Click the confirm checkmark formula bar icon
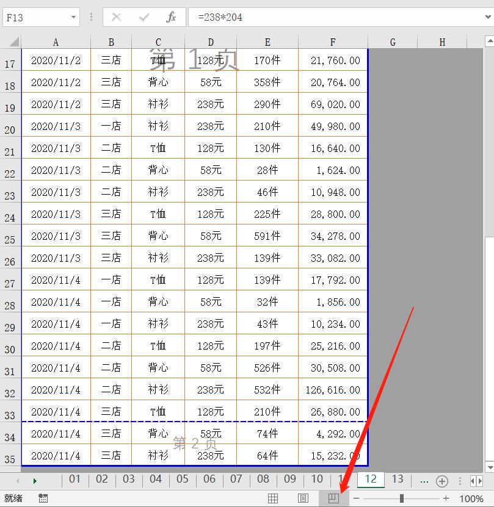Image resolution: width=494 pixels, height=507 pixels. point(143,17)
